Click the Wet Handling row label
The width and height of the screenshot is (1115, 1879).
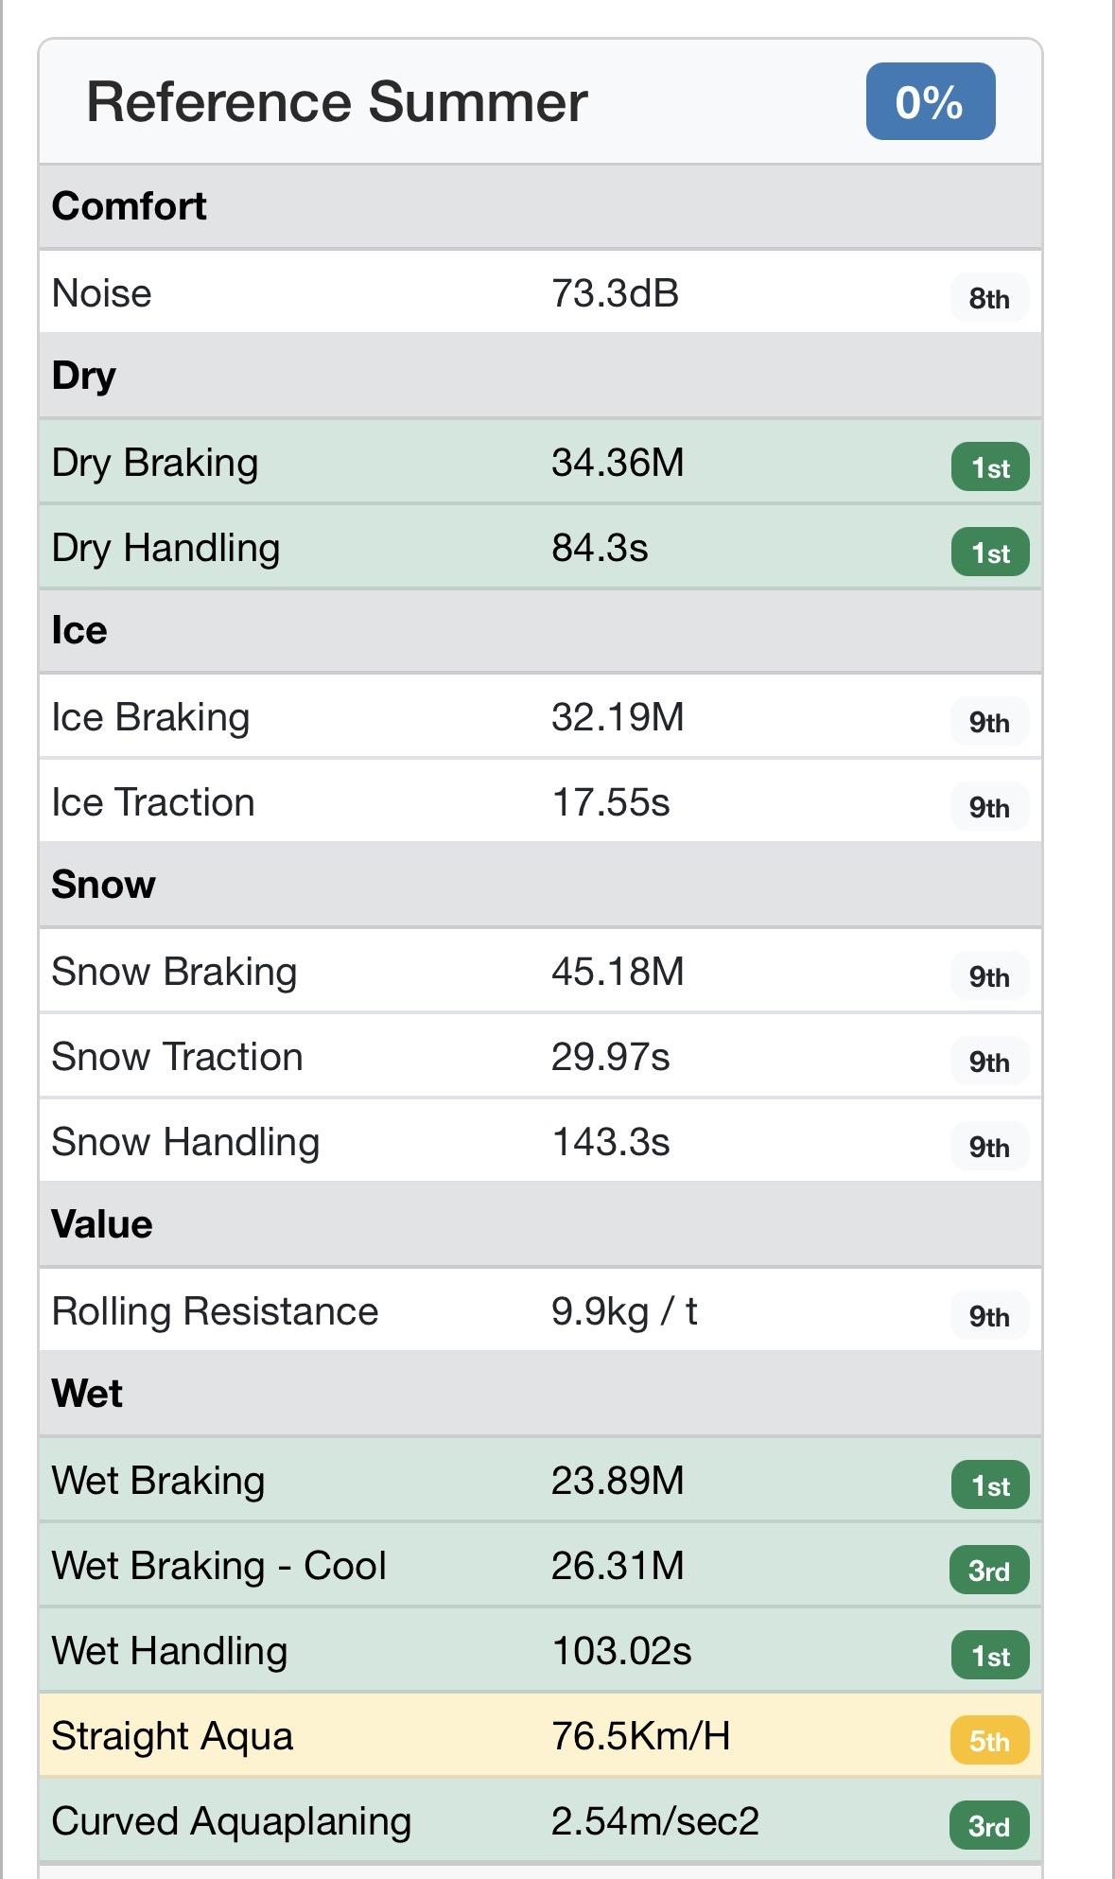click(169, 1651)
